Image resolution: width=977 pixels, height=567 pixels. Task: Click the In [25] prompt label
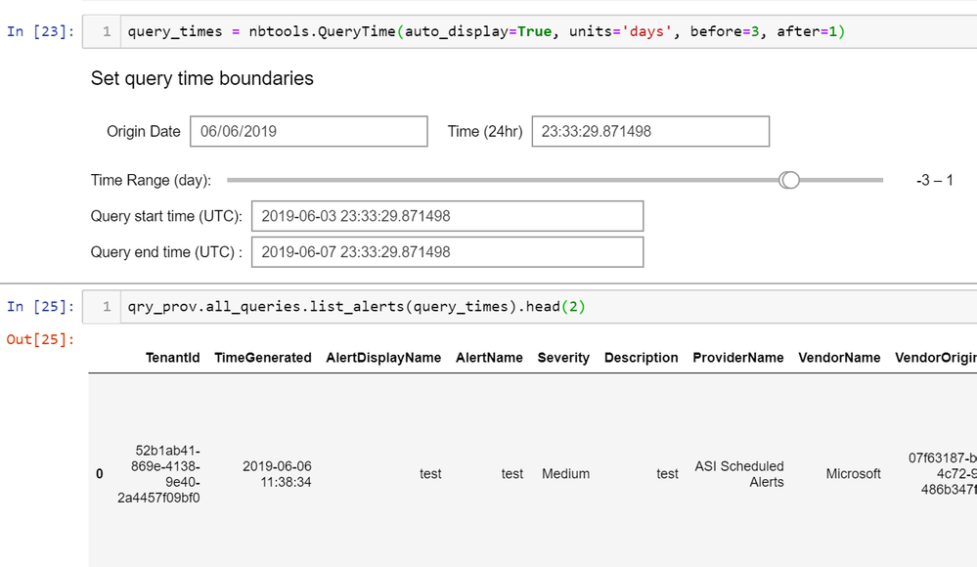tap(40, 307)
